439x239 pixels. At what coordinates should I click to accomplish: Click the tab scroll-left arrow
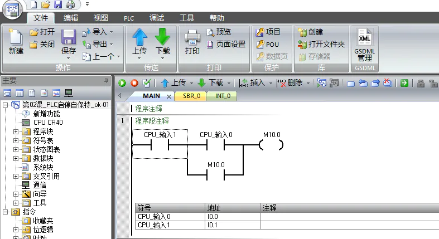click(120, 96)
